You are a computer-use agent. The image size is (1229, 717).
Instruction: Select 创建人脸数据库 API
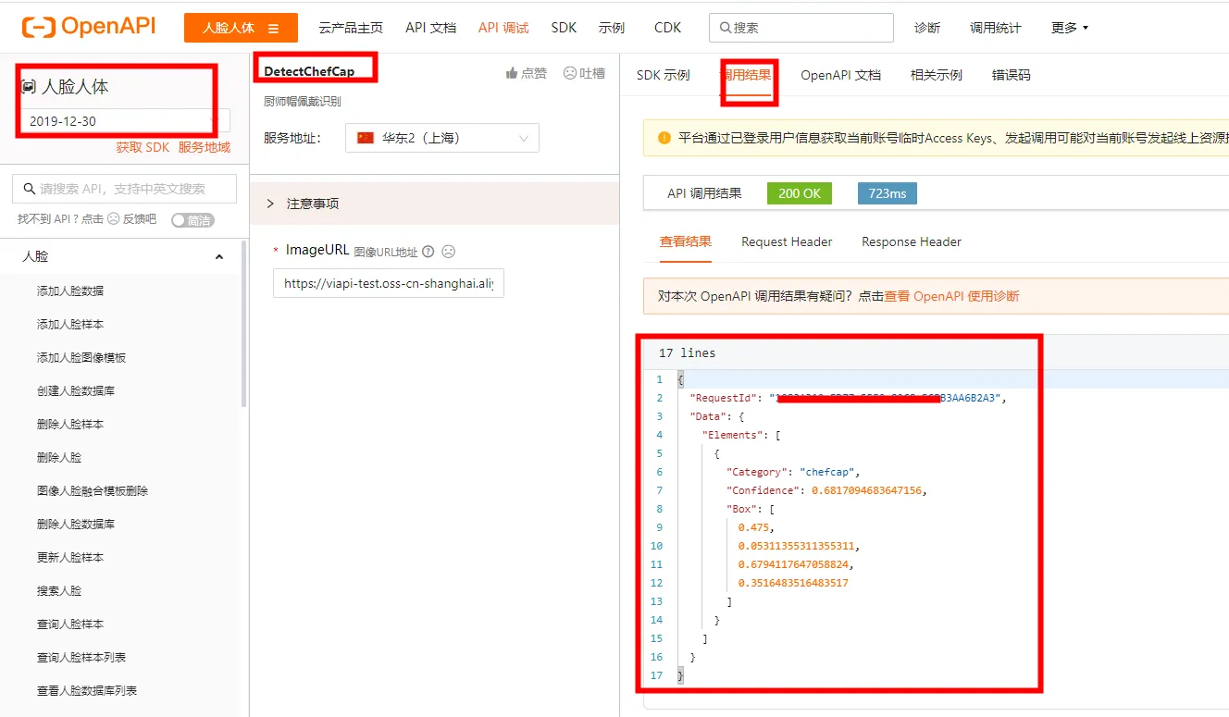coord(76,390)
